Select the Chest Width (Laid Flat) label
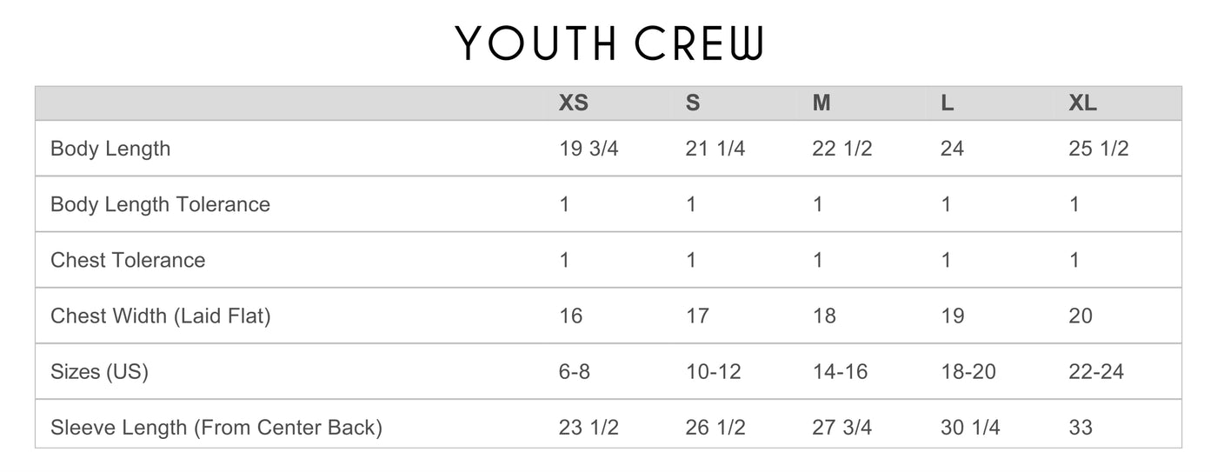The width and height of the screenshot is (1217, 472). [161, 316]
